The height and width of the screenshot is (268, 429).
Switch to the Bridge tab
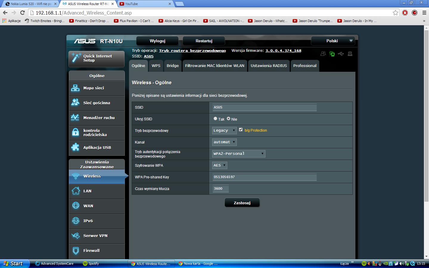[x=173, y=66]
